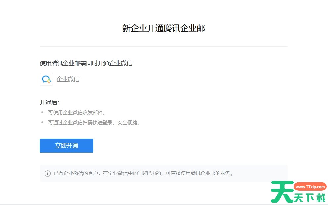Click the orange www.TTzip.com badge
Viewport: 328px width, 205px height.
(310, 187)
